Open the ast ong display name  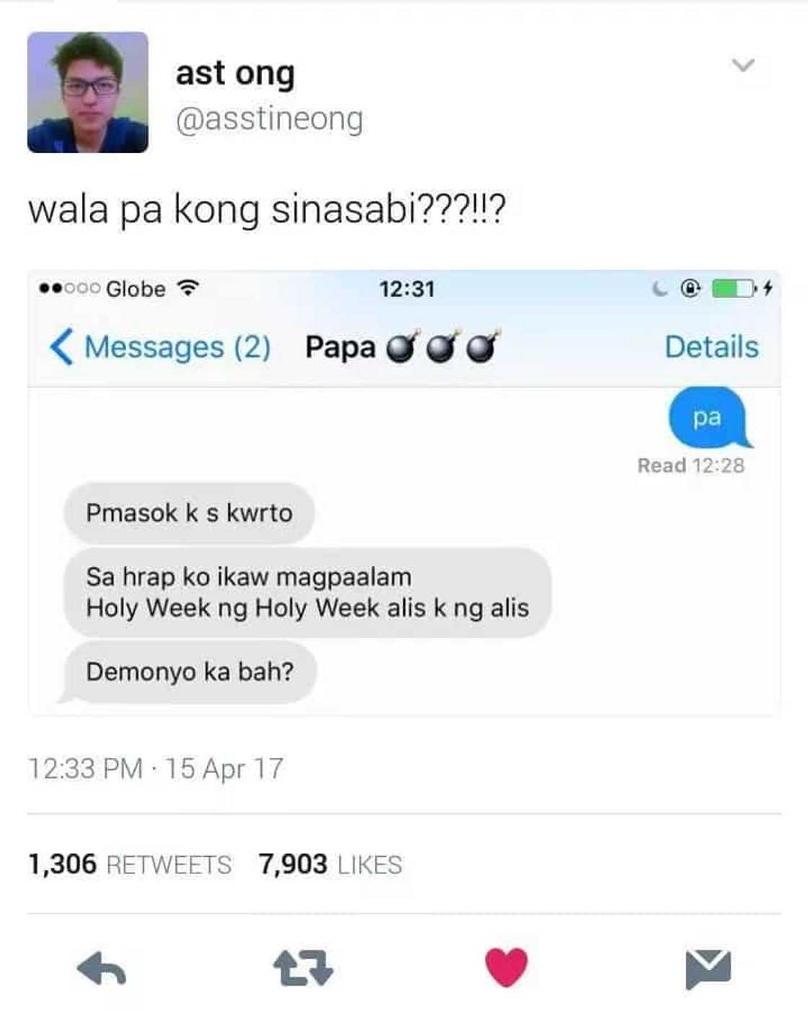click(235, 73)
